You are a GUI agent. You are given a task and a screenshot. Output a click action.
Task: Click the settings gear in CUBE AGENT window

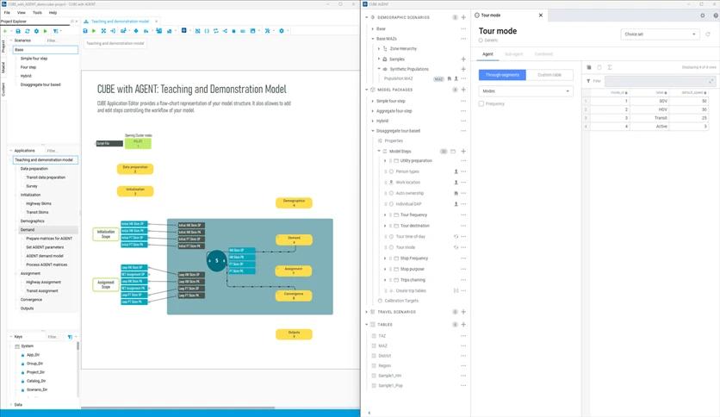pos(702,16)
